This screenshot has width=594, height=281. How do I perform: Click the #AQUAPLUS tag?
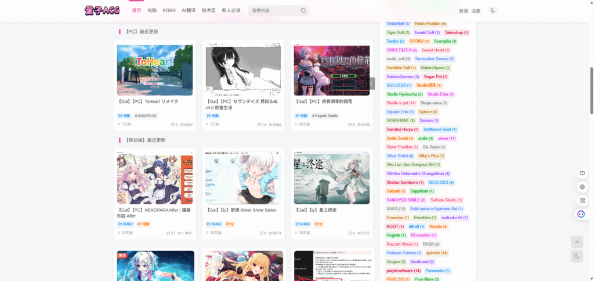(146, 116)
